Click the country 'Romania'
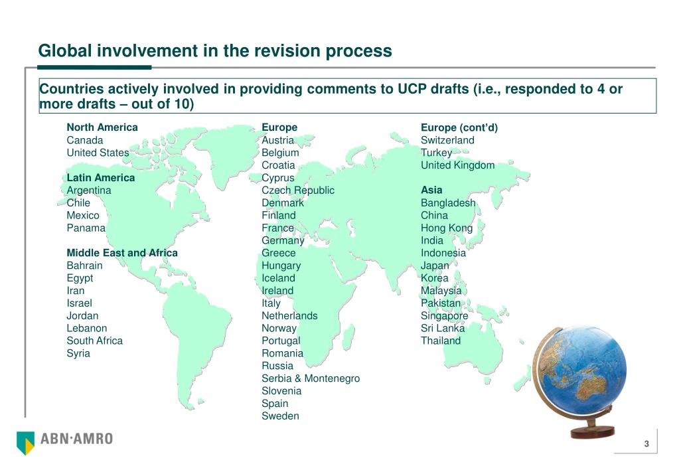Image resolution: width=679 pixels, height=470 pixels. pos(282,353)
